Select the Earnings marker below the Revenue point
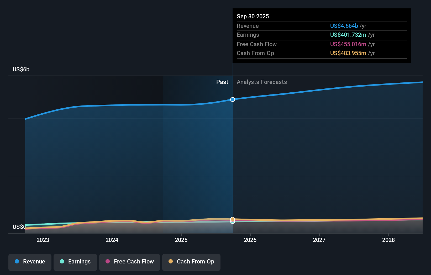This screenshot has height=275, width=431. (x=233, y=222)
